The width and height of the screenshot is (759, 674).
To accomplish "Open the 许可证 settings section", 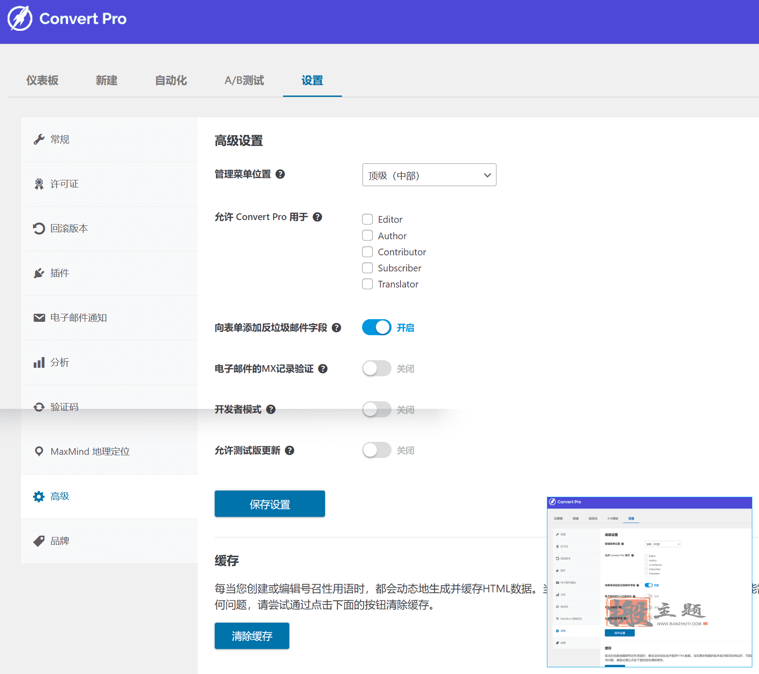I will [x=109, y=184].
